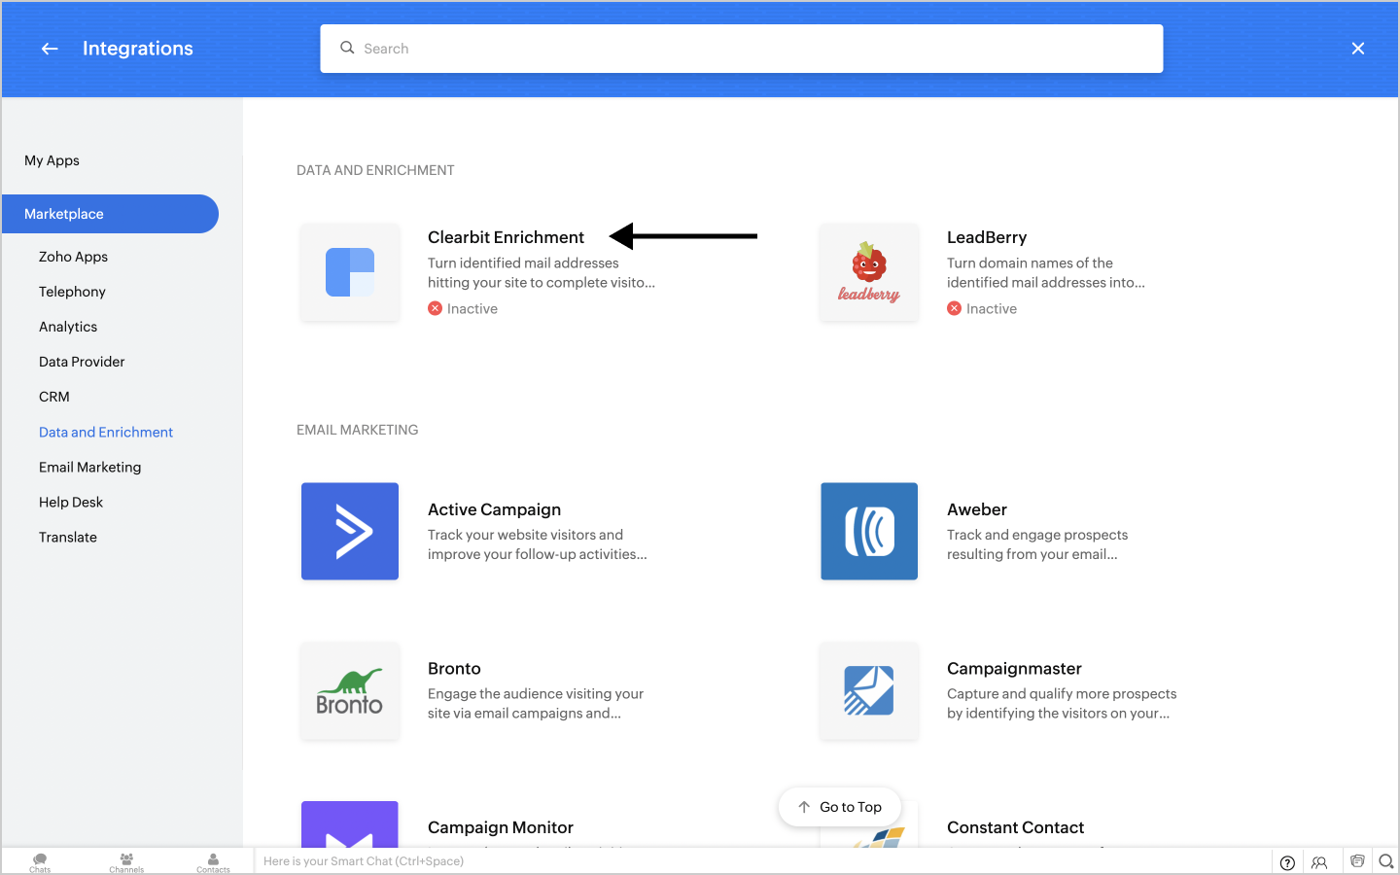Open the Active Campaign title link
Screen dimensions: 1400x875
click(x=494, y=509)
